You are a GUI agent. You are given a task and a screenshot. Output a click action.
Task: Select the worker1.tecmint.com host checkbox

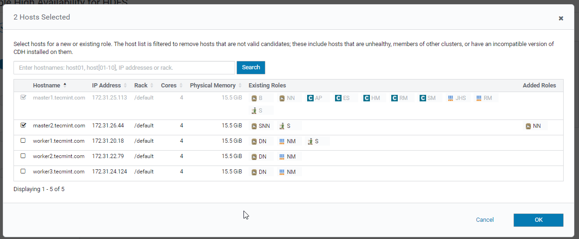(23, 140)
